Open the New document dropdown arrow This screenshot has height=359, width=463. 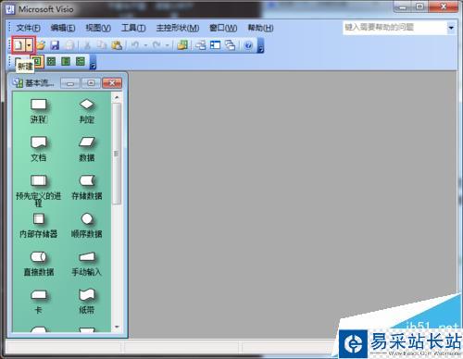(x=29, y=45)
